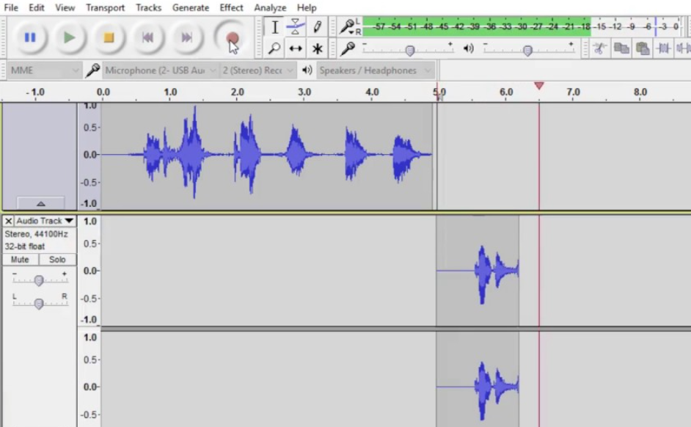Image resolution: width=691 pixels, height=427 pixels.
Task: Adjust the playback volume slider
Action: point(527,50)
